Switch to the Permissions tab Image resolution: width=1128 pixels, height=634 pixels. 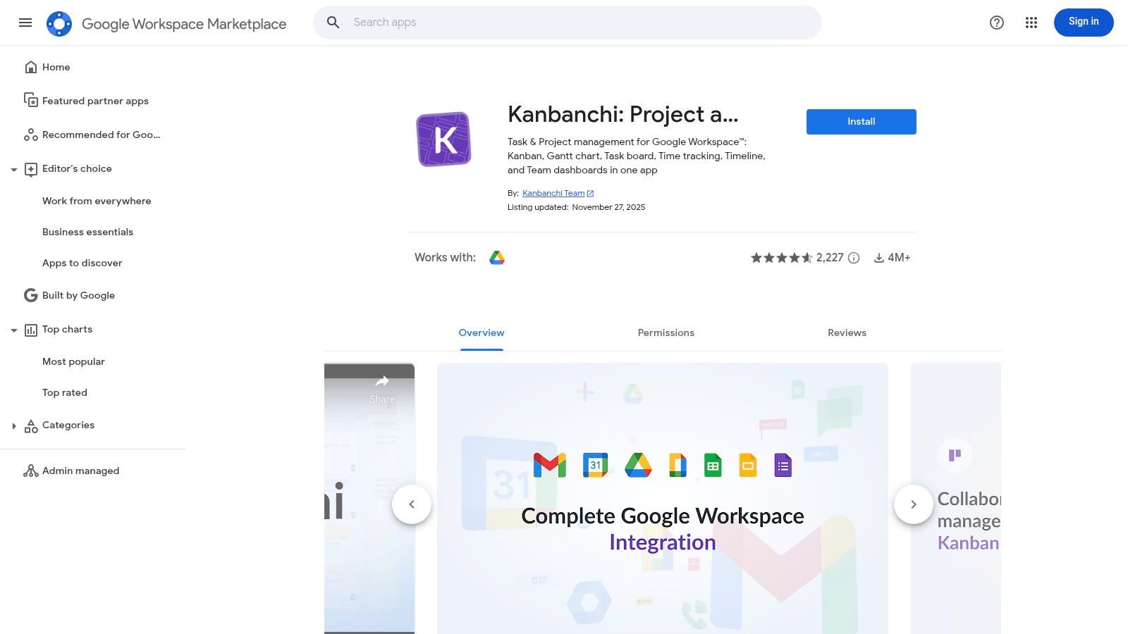[666, 332]
